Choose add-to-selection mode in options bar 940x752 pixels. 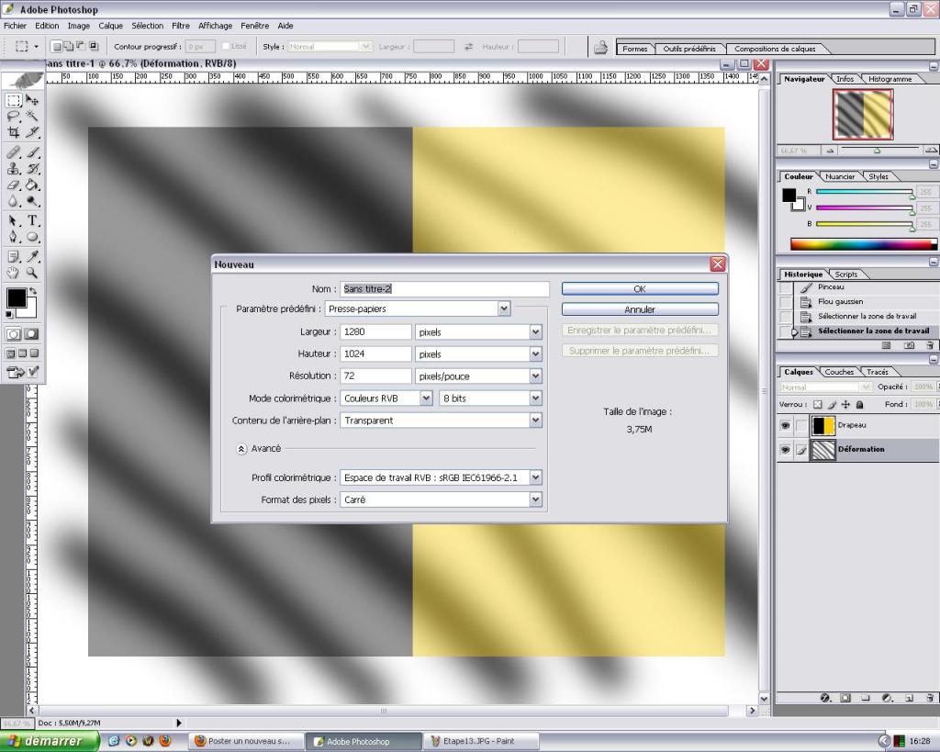click(68, 46)
